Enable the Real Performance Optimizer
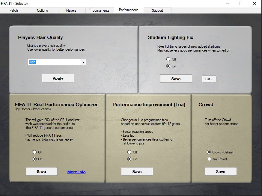The image size is (262, 196). (x=35, y=159)
